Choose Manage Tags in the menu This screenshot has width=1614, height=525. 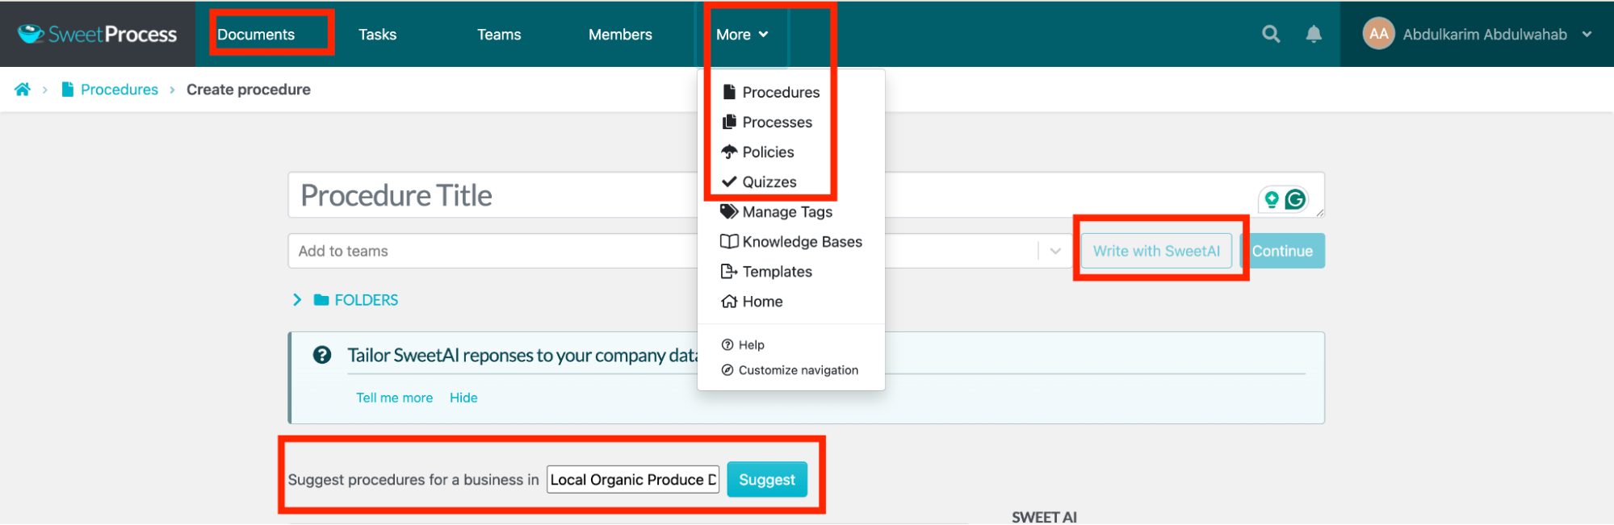[786, 212]
